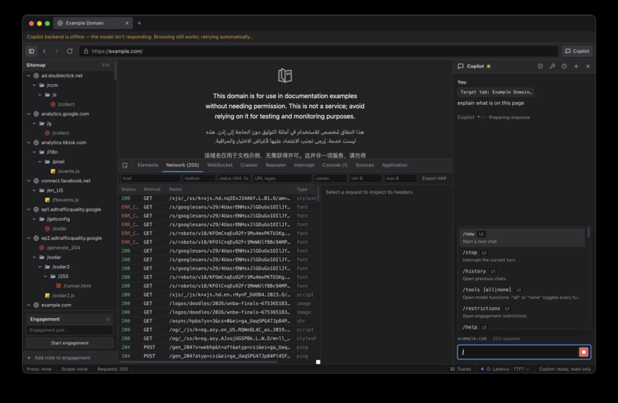Focus the Engagement goal input

pyautogui.click(x=70, y=330)
